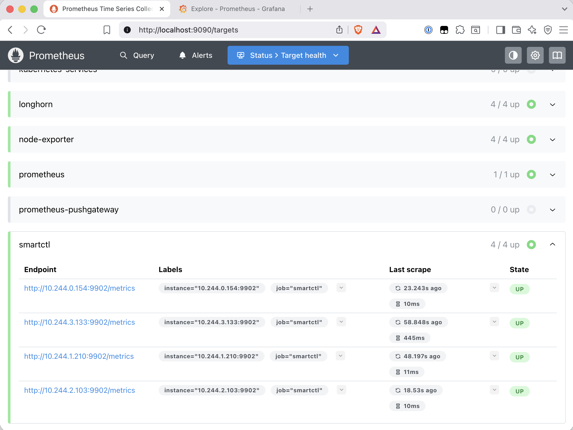Click the browser forward arrow
The height and width of the screenshot is (430, 573).
click(25, 30)
